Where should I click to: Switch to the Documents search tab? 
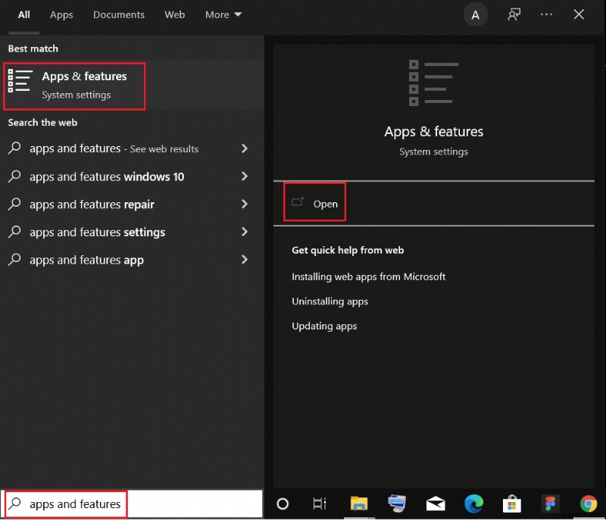point(118,14)
